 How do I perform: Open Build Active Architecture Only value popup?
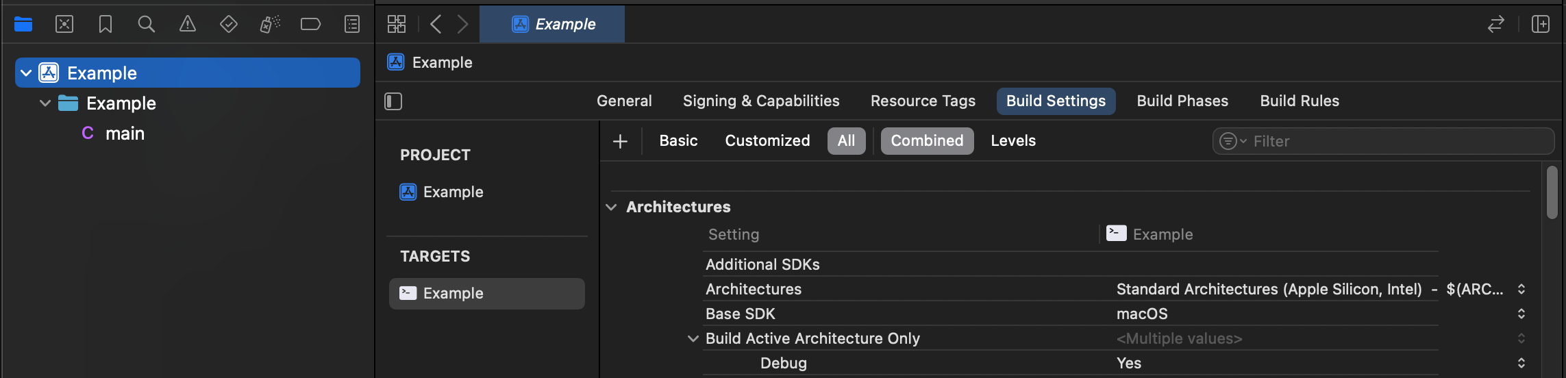(1521, 338)
